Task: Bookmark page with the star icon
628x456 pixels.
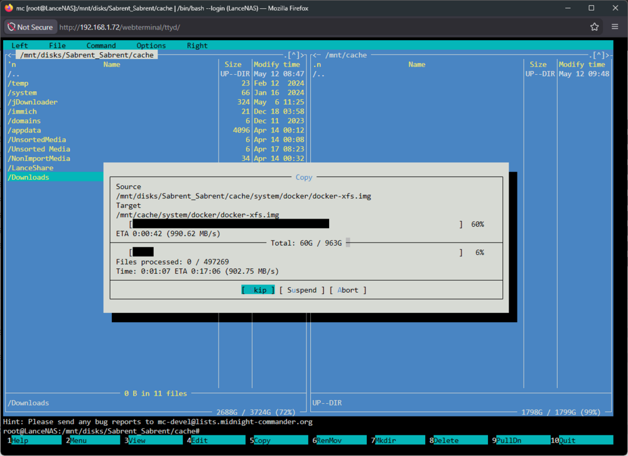Action: [594, 27]
